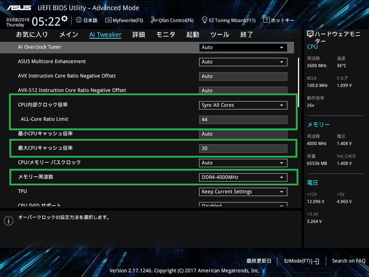The width and height of the screenshot is (369, 277).
Task: Open Ai Overclock Tuner dropdown
Action: pos(243,47)
